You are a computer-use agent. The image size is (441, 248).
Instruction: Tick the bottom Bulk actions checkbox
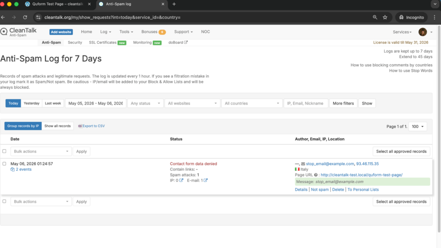click(x=4, y=201)
